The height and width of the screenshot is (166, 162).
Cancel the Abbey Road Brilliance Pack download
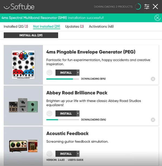point(153,120)
